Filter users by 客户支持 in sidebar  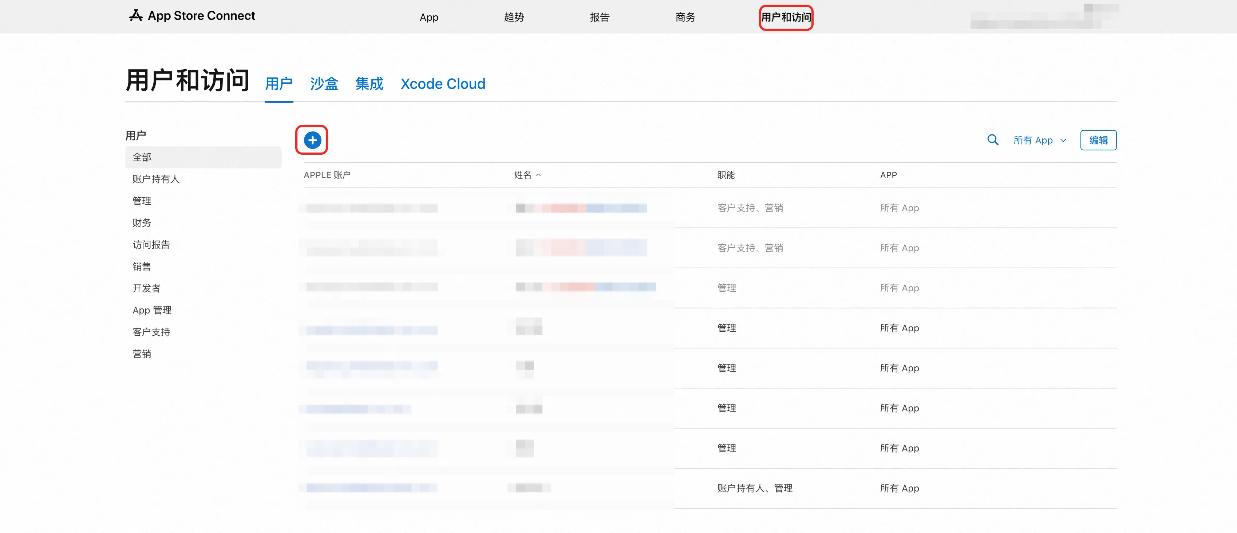click(151, 332)
